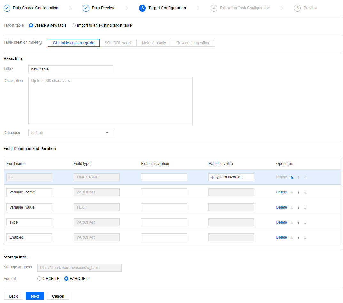
Task: Click the Variable_name field name input
Action: click(x=29, y=192)
